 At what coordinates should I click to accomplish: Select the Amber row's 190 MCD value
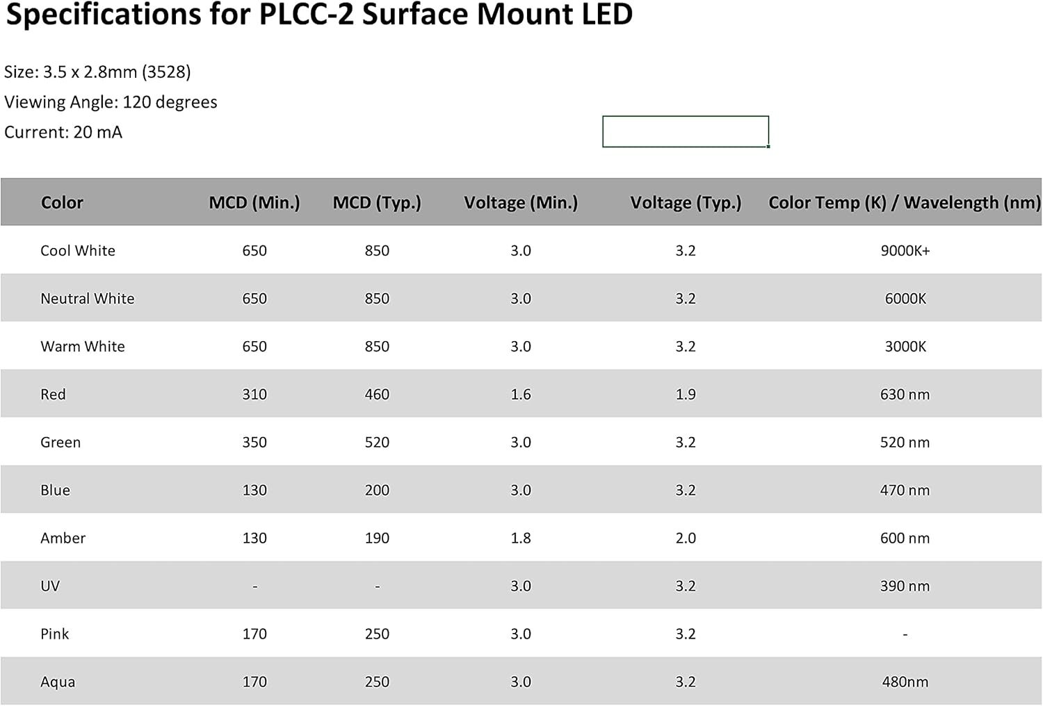377,538
